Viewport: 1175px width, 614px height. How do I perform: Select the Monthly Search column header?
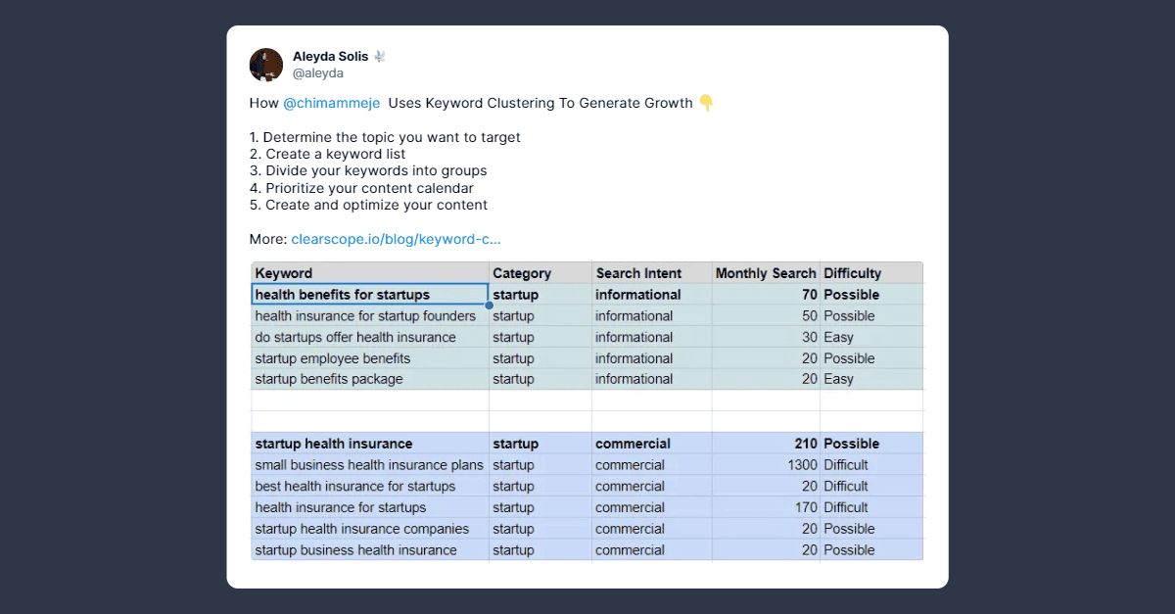coord(765,273)
